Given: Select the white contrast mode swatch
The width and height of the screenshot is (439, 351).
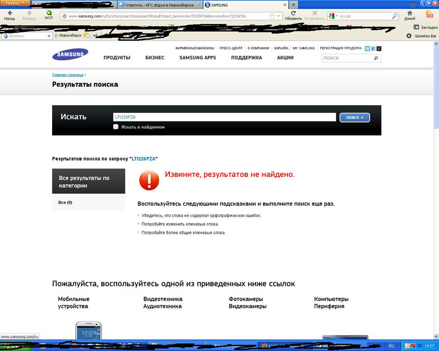Looking at the screenshot, I should [367, 49].
